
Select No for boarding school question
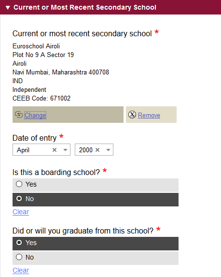[96, 200]
